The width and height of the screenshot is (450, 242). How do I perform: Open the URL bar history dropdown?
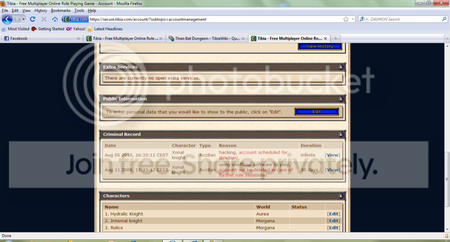(353, 19)
